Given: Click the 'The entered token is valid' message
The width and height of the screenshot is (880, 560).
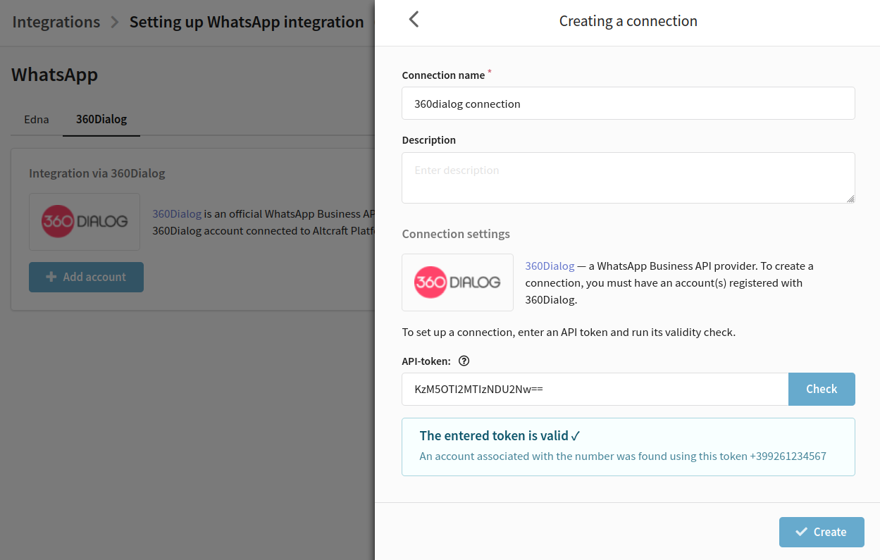Looking at the screenshot, I should point(500,435).
